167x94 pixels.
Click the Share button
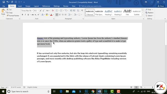(x=161, y=6)
